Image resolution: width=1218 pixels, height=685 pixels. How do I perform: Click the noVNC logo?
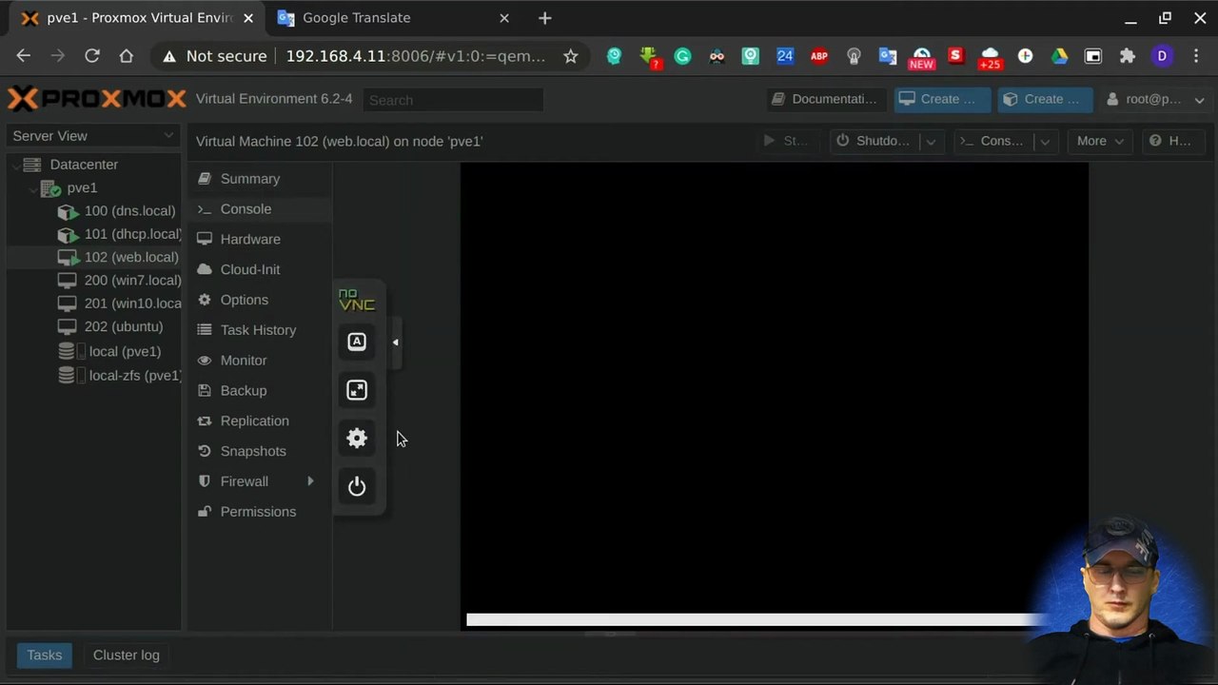(x=357, y=301)
